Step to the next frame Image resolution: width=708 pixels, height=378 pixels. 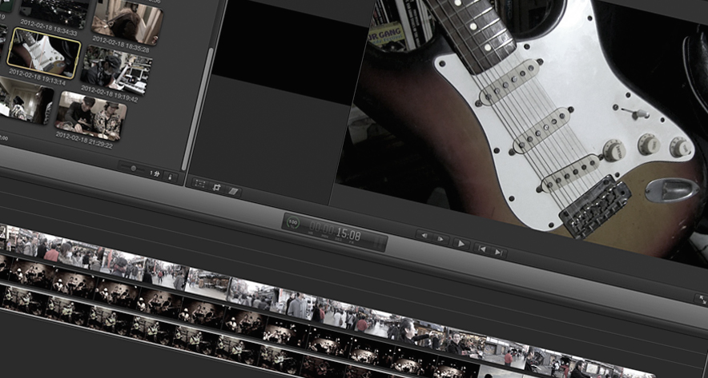(x=440, y=239)
